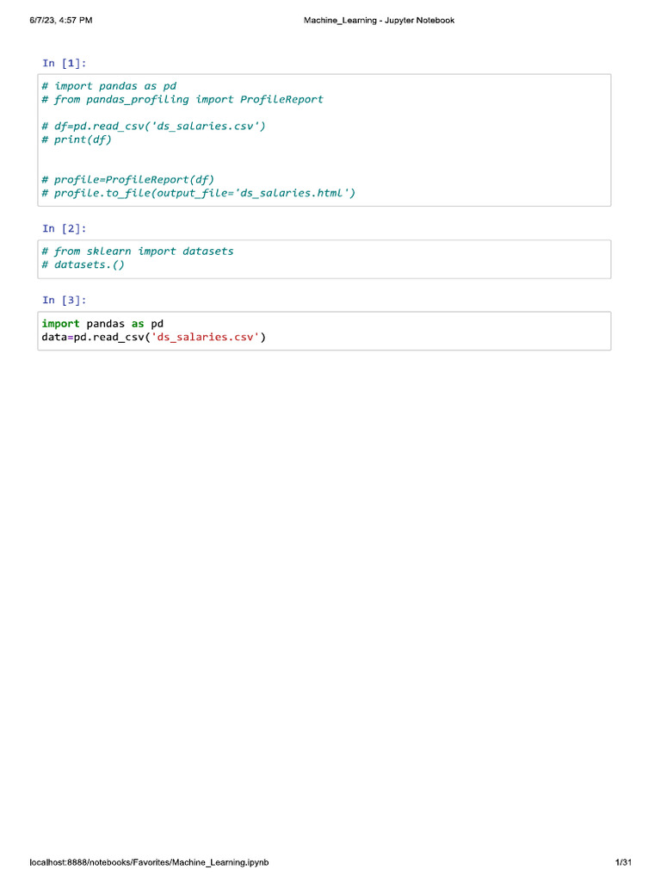This screenshot has width=661, height=882.
Task: Click the localhost:8888 notebook URL footer
Action: (x=149, y=862)
